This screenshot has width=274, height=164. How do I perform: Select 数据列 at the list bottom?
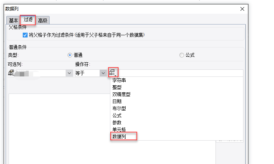(119, 137)
